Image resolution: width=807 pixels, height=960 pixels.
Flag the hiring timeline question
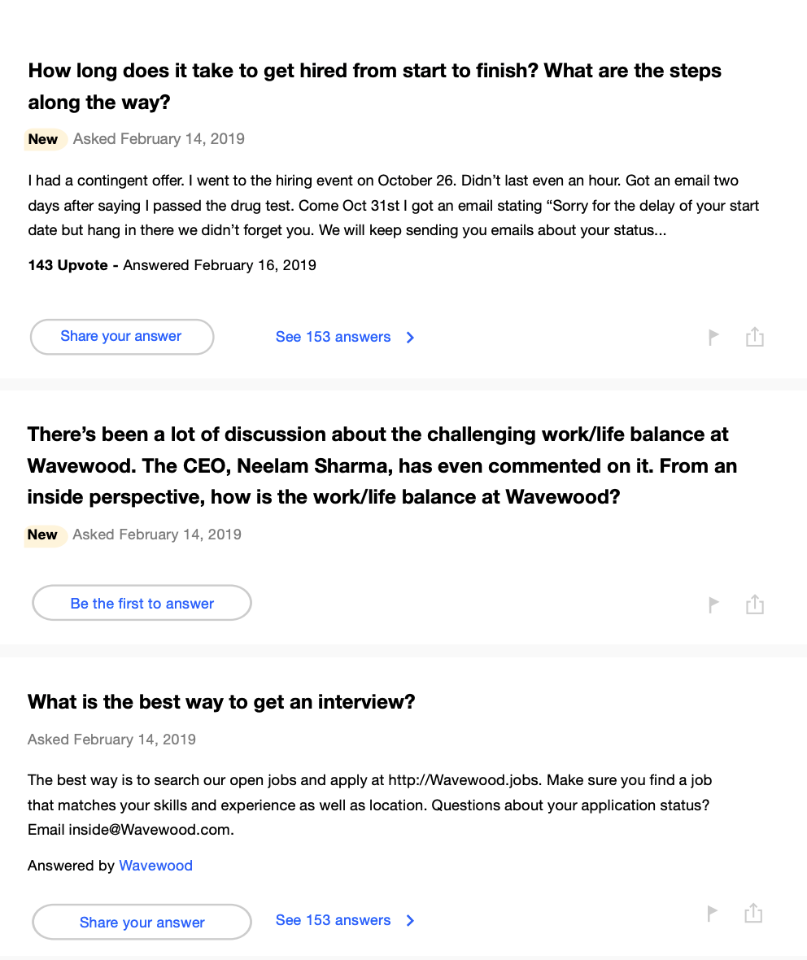(x=713, y=336)
